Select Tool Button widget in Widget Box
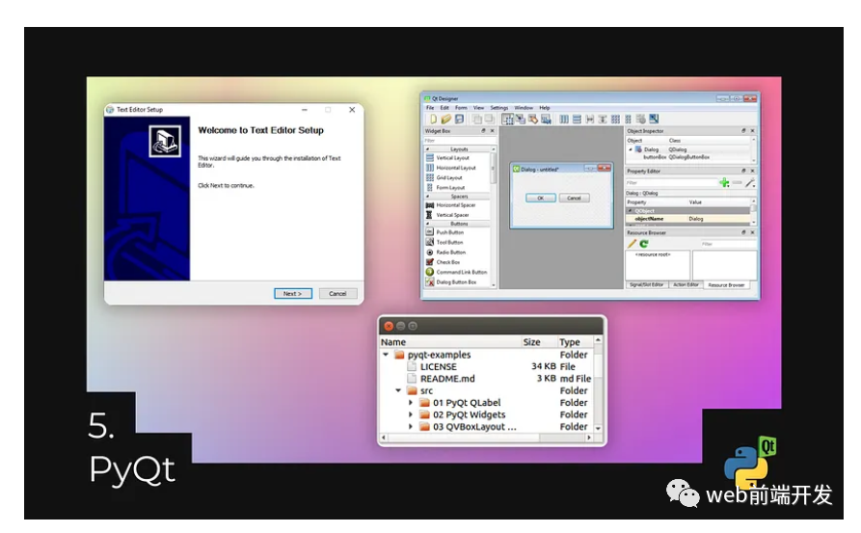 coord(444,242)
